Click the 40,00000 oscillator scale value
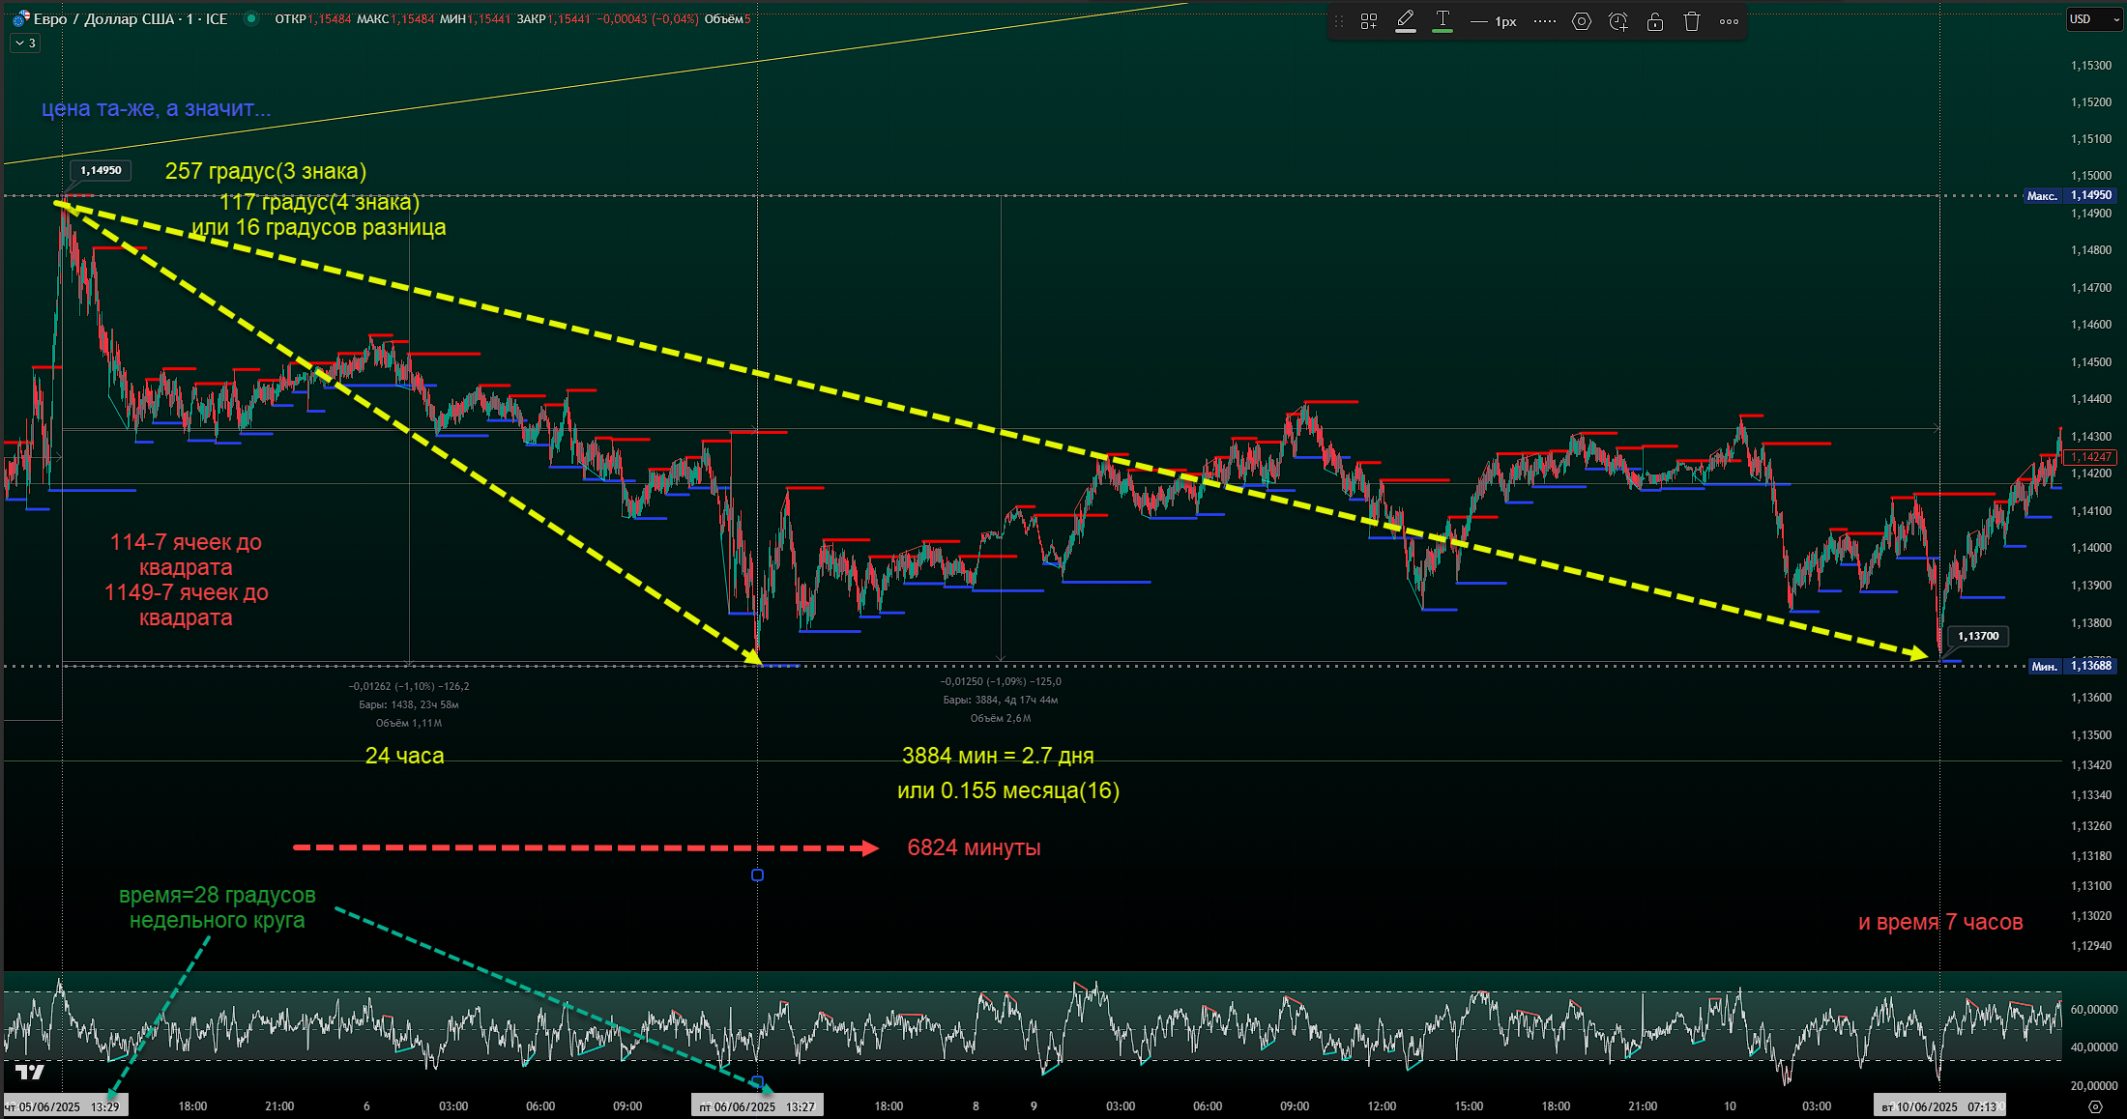 [x=2094, y=1047]
